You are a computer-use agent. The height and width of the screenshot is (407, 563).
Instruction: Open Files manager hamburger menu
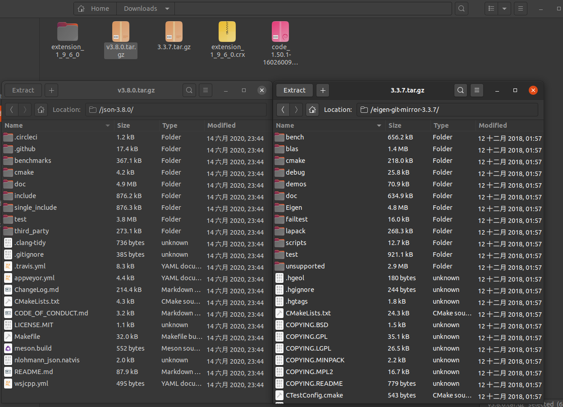click(x=521, y=9)
